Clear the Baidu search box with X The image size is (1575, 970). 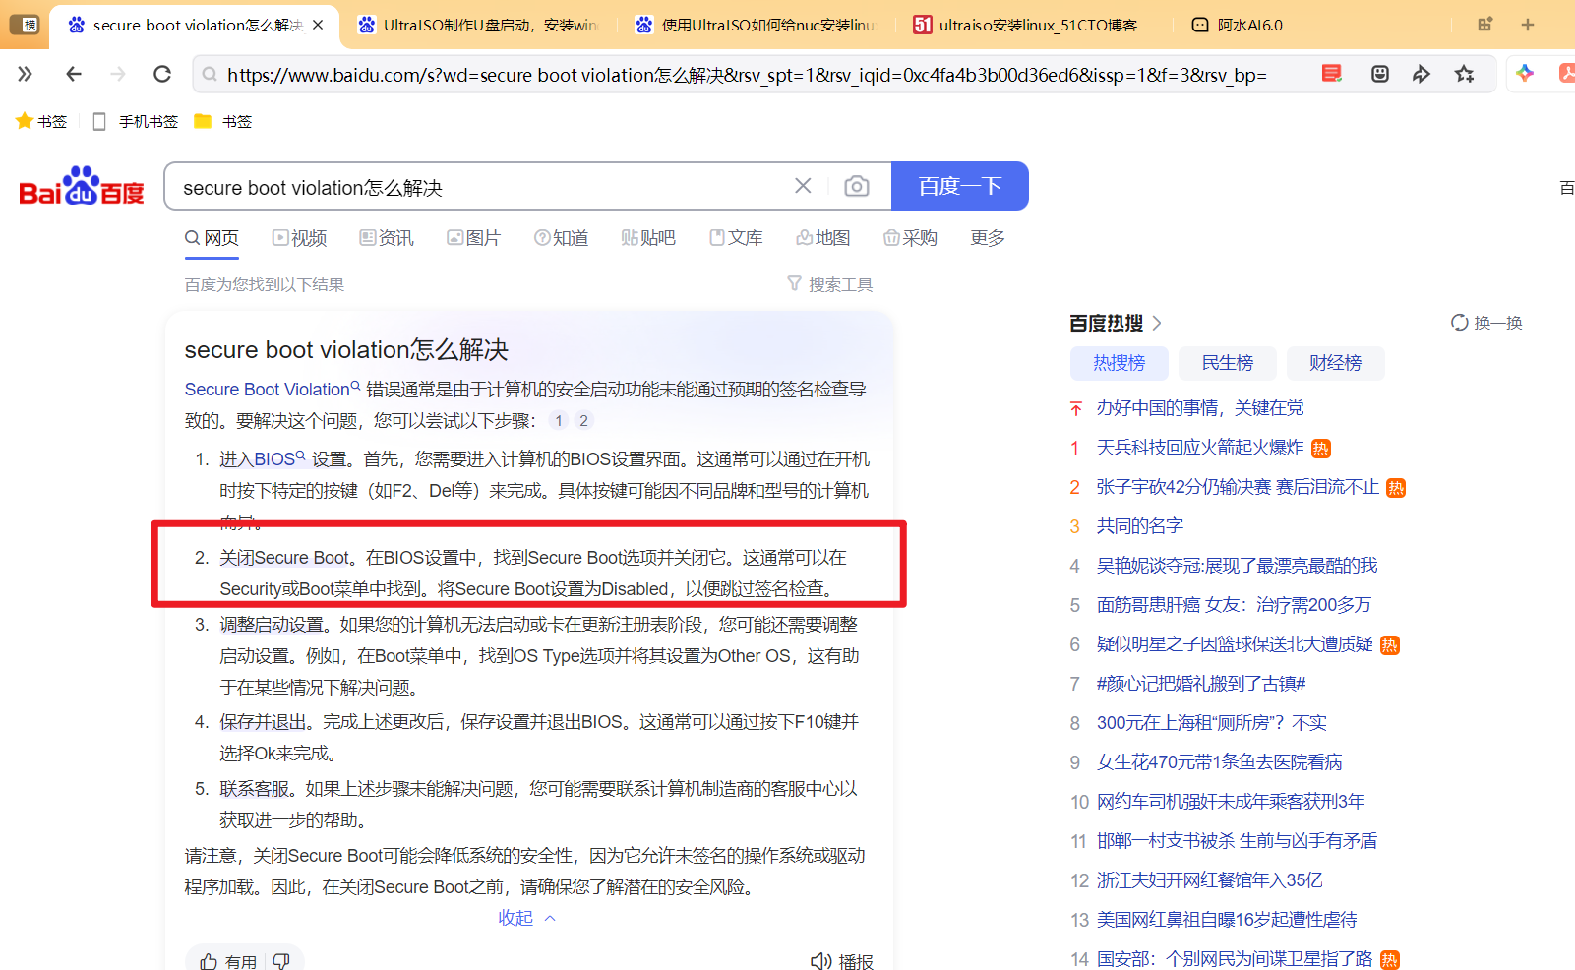(x=803, y=186)
